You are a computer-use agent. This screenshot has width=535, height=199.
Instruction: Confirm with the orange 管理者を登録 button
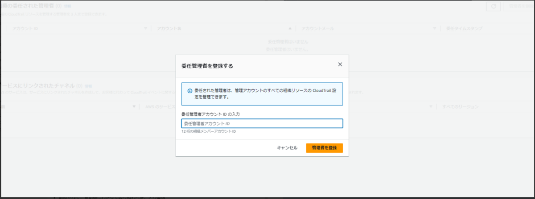tap(324, 148)
